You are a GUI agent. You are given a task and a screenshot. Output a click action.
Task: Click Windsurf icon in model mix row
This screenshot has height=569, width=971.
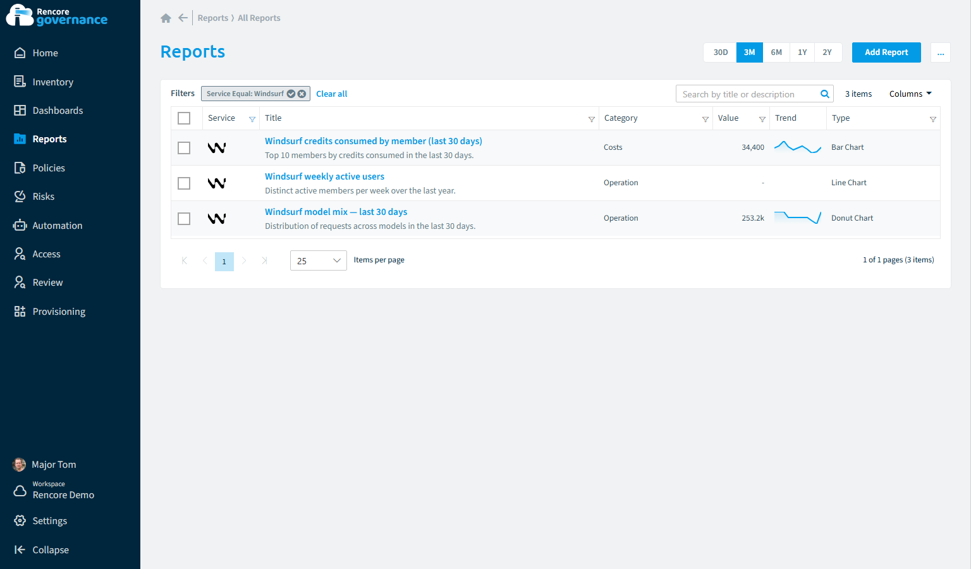(x=217, y=218)
